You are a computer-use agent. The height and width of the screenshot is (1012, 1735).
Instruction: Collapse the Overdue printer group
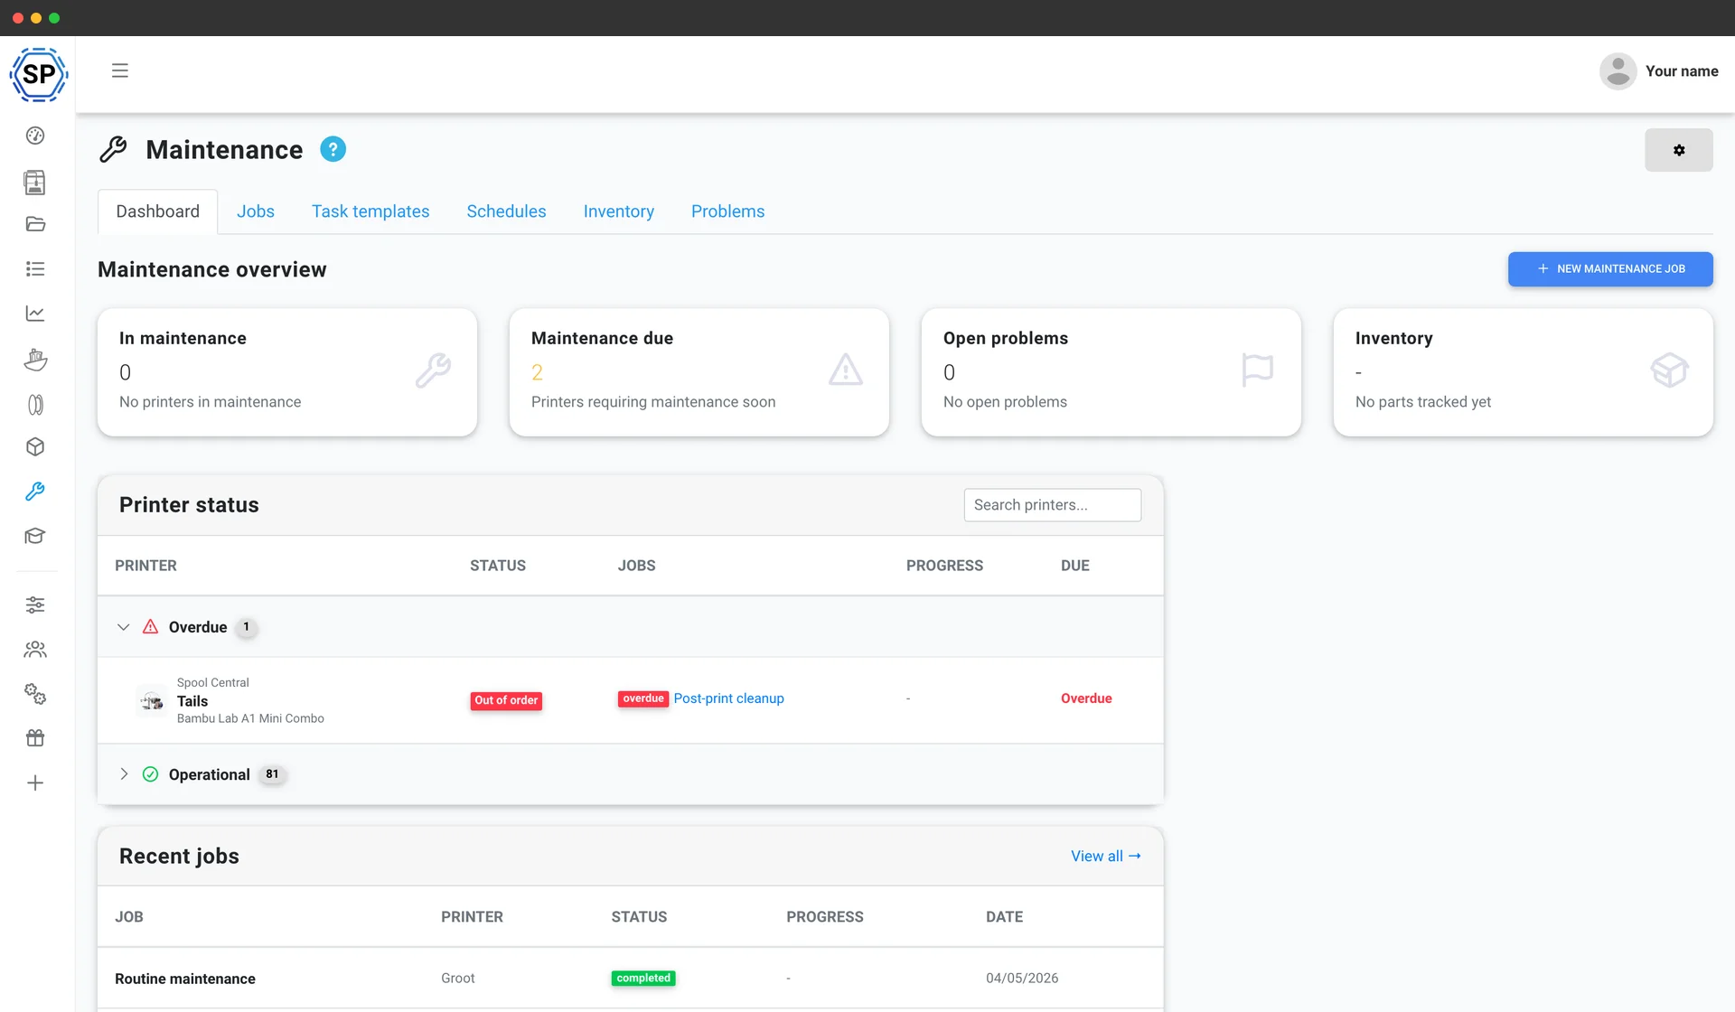tap(124, 627)
